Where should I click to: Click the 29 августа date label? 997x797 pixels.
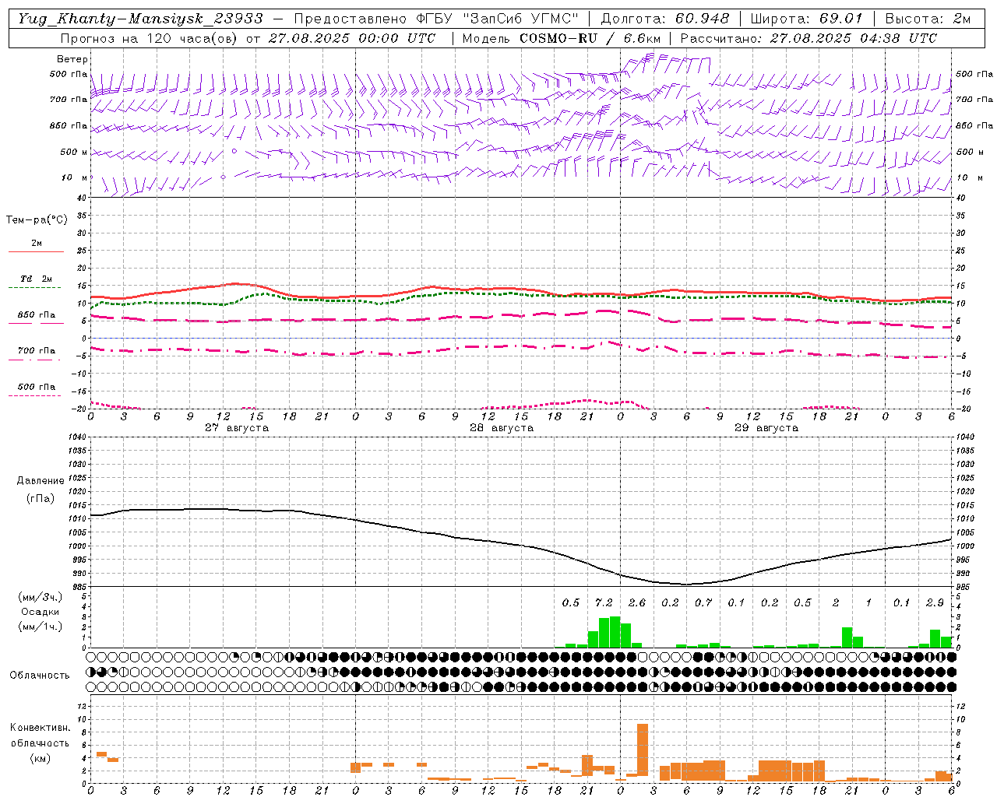766,428
